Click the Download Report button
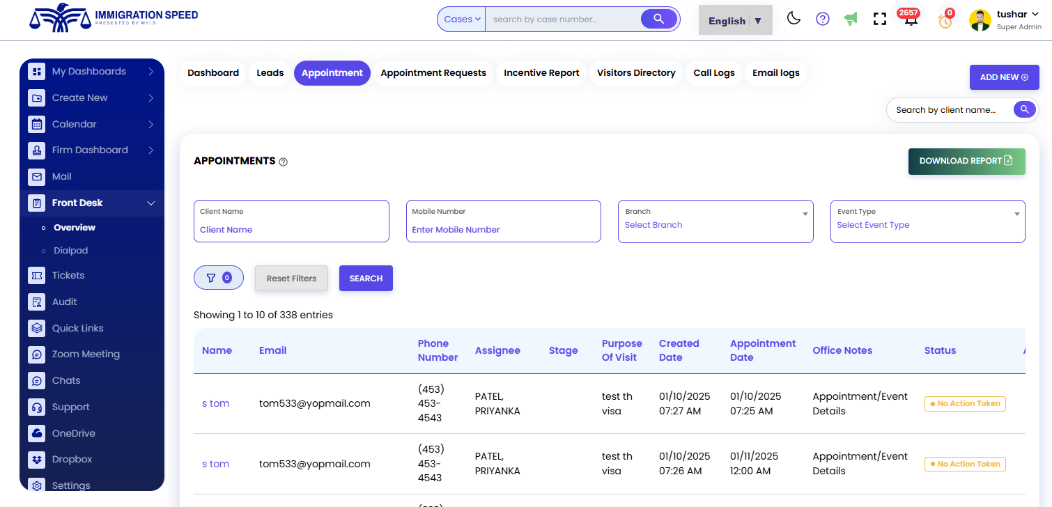The image size is (1052, 507). pyautogui.click(x=966, y=161)
